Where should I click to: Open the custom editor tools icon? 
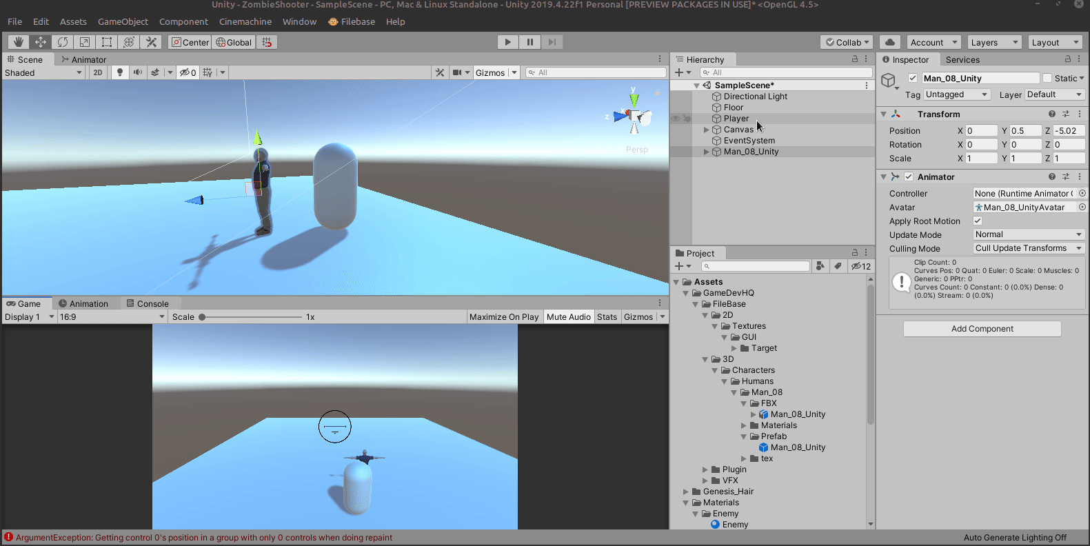(x=151, y=42)
